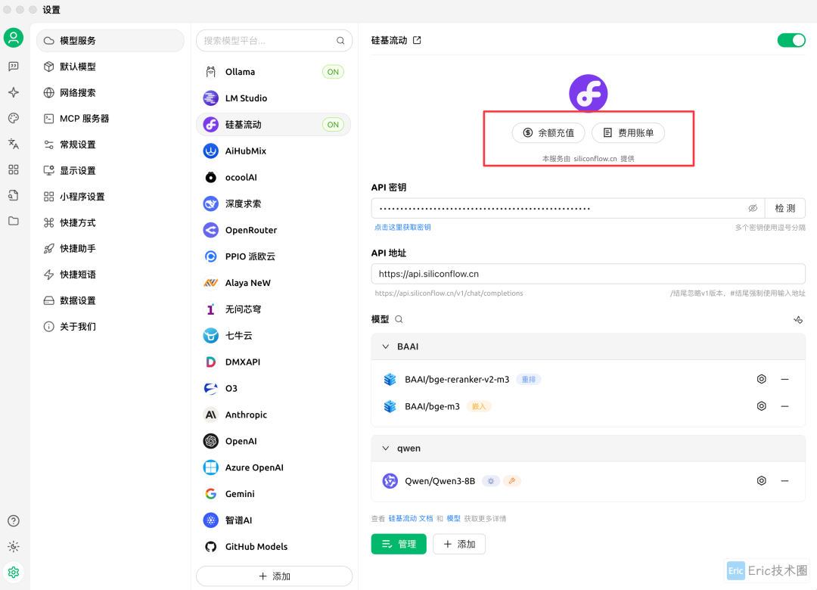The image size is (817, 590).
Task: Open SiliconFlow external link icon next to title
Action: 417,40
